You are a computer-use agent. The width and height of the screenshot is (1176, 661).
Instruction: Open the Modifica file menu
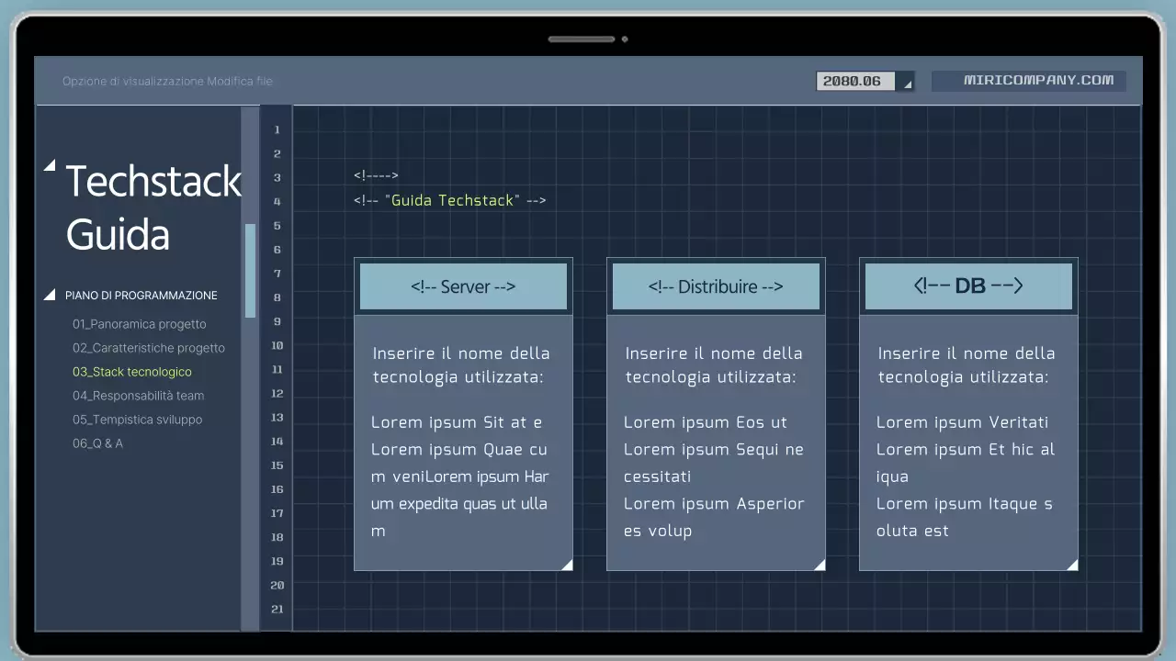[243, 81]
